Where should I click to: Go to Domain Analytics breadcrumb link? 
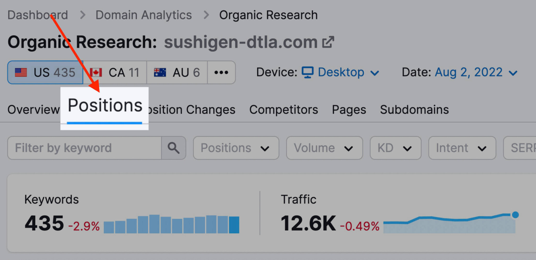(x=144, y=15)
